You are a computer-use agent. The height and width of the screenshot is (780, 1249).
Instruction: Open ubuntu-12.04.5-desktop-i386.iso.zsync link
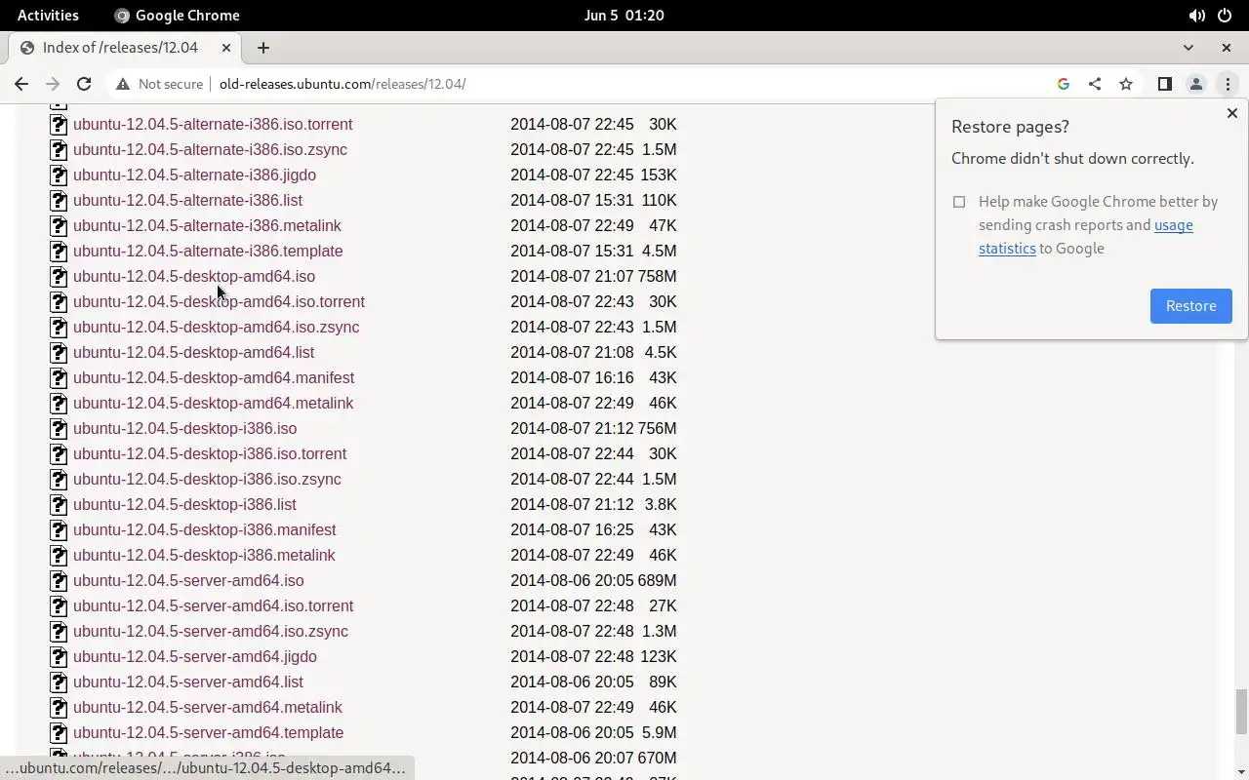pyautogui.click(x=207, y=479)
